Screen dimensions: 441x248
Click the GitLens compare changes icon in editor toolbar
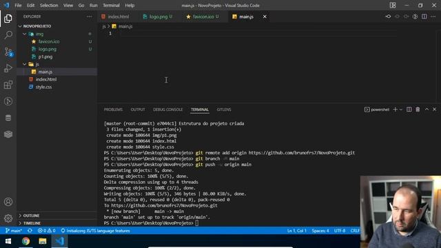pos(388,17)
